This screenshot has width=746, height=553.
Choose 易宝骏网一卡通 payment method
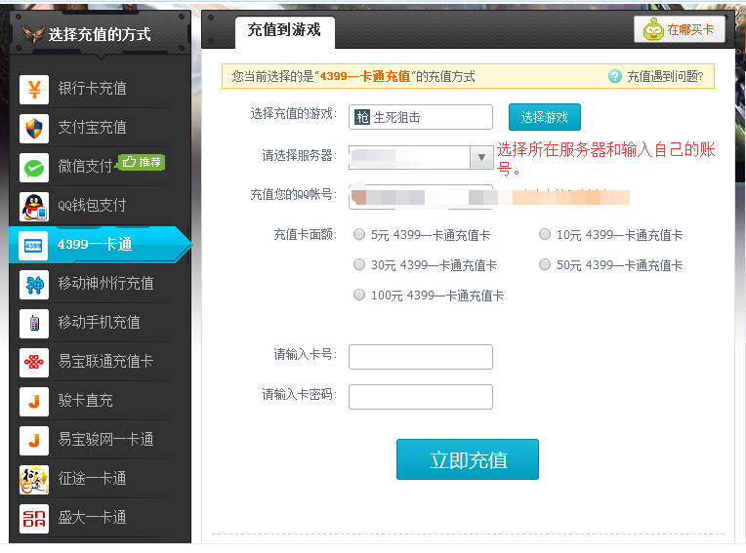point(100,441)
